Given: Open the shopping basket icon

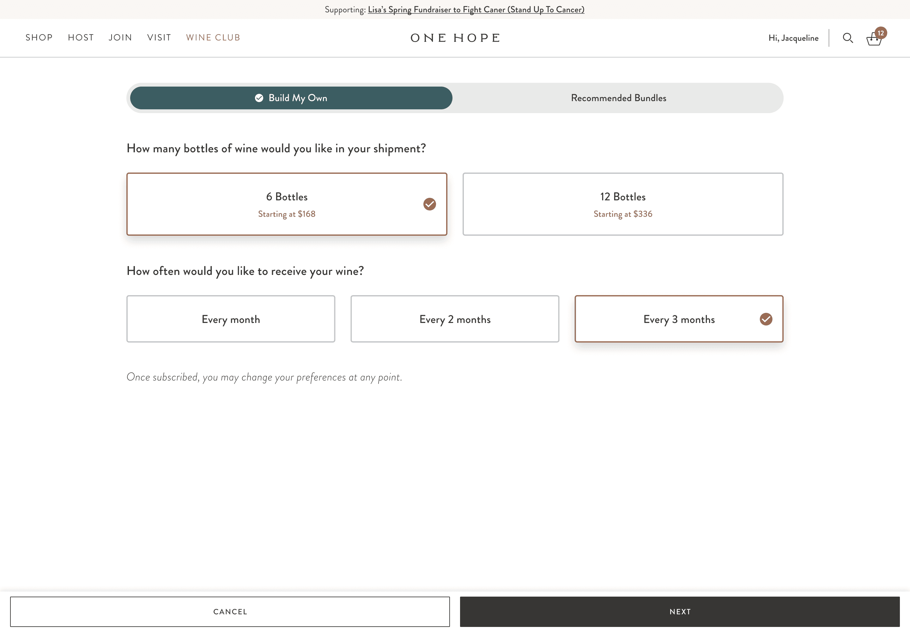Looking at the screenshot, I should pos(873,40).
